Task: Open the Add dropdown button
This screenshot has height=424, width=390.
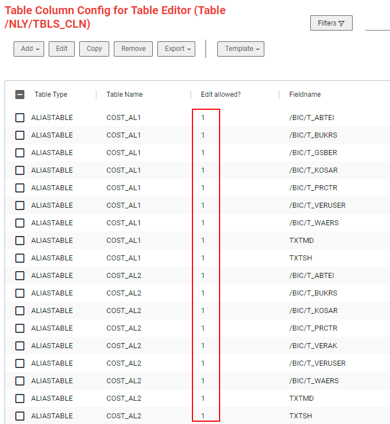Action: (x=29, y=49)
